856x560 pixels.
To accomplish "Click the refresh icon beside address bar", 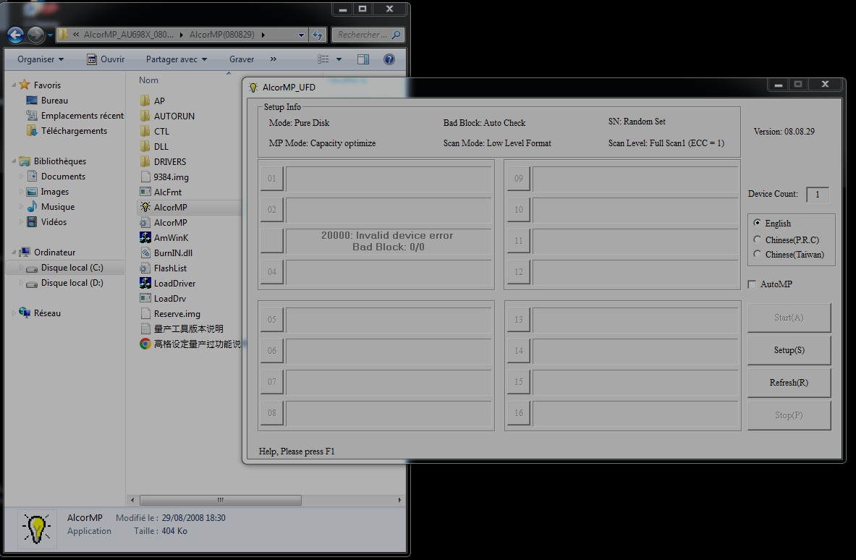I will 318,35.
